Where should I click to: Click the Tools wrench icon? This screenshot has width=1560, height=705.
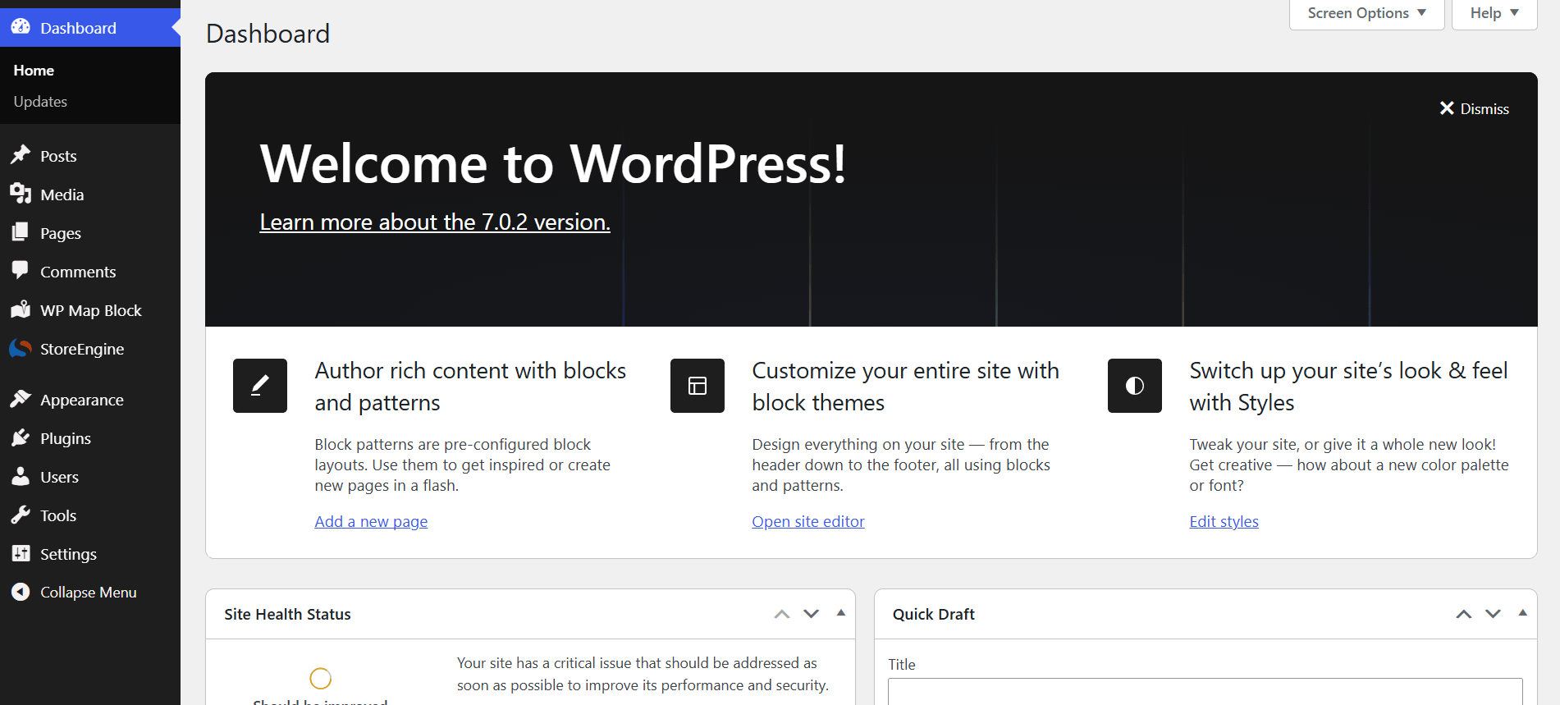click(x=21, y=515)
